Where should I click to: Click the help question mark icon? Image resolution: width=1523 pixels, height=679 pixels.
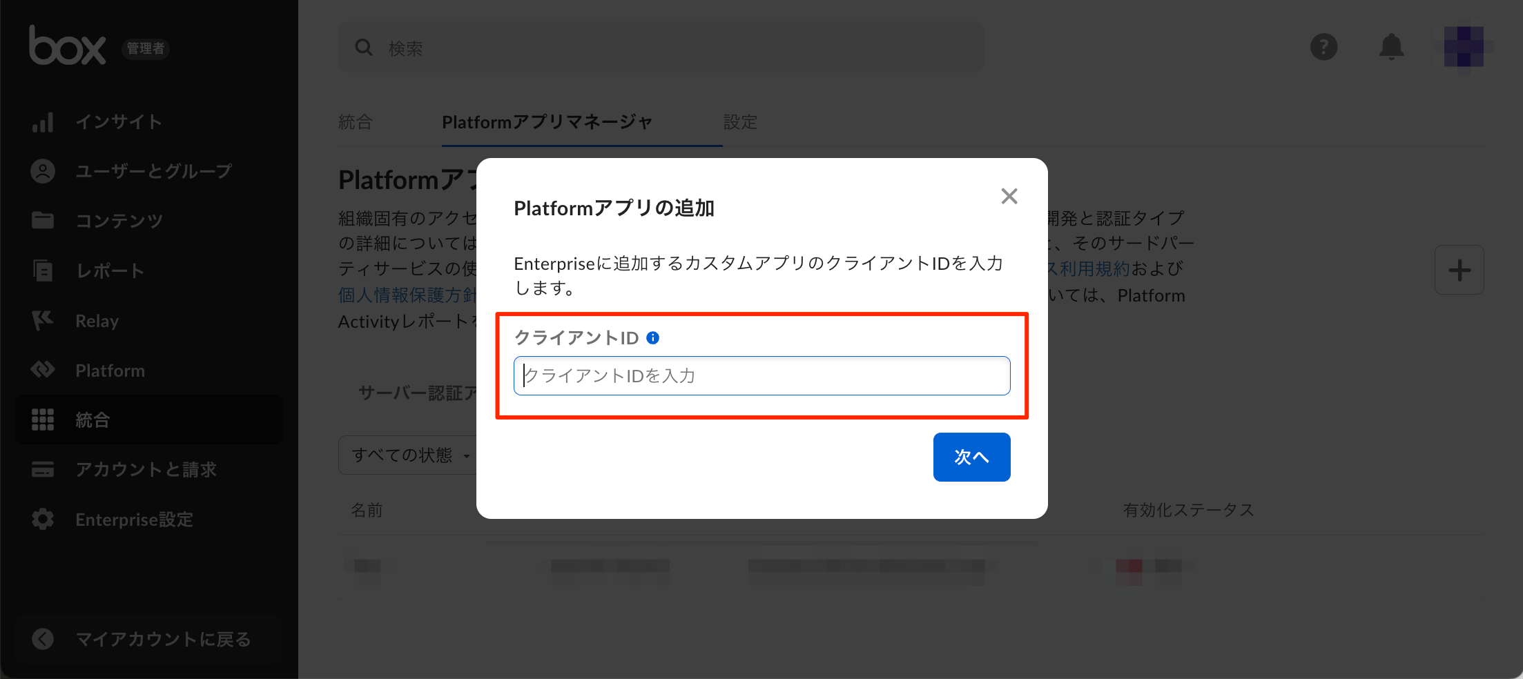click(x=1323, y=48)
